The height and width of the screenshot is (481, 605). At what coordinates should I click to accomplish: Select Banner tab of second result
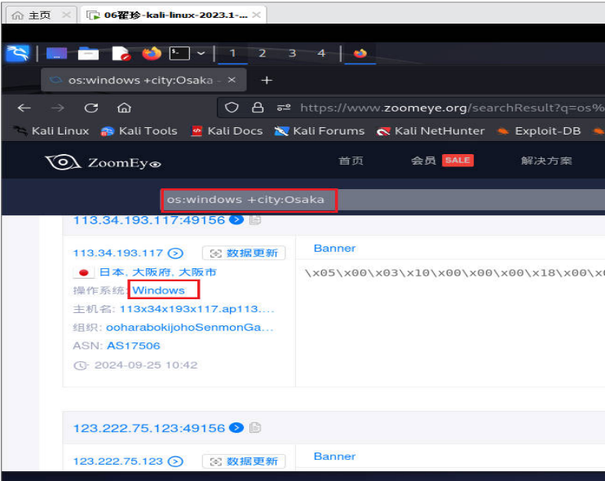coord(334,457)
